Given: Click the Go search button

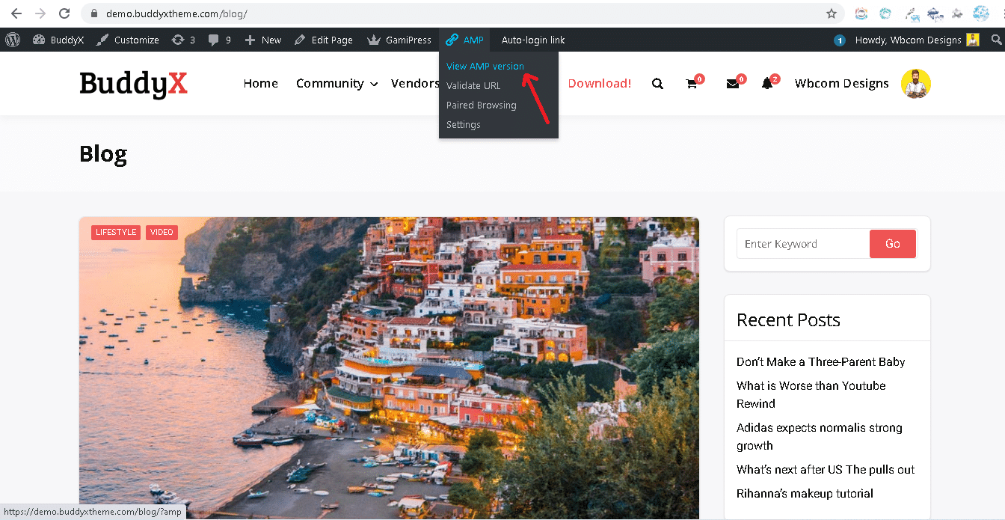Looking at the screenshot, I should tap(893, 244).
